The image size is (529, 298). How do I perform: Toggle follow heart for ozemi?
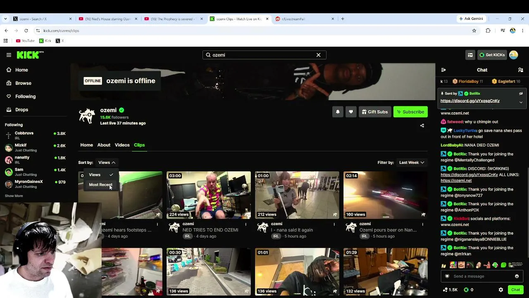pyautogui.click(x=351, y=112)
